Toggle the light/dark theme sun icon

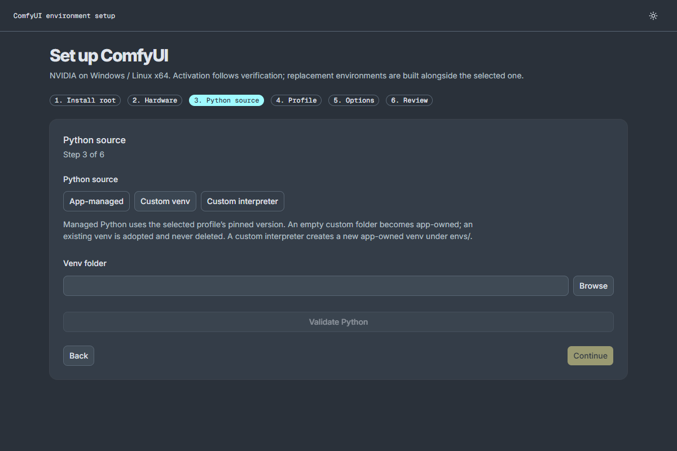pos(653,16)
